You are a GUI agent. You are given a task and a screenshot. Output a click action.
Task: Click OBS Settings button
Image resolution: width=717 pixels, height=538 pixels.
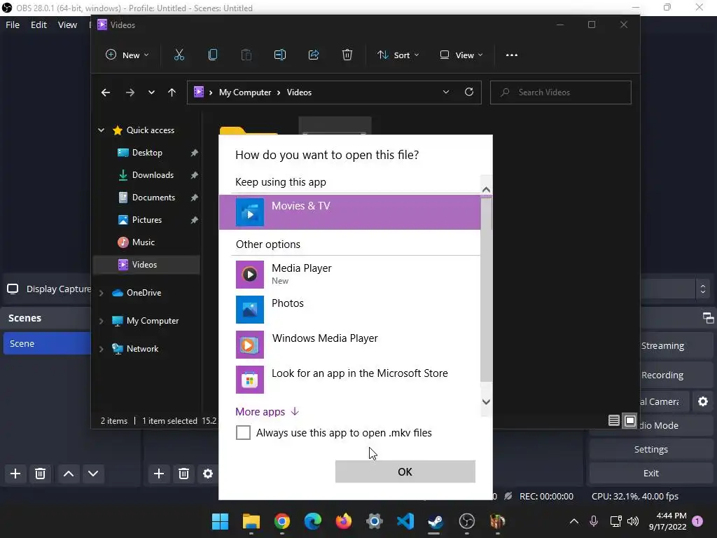pyautogui.click(x=650, y=449)
